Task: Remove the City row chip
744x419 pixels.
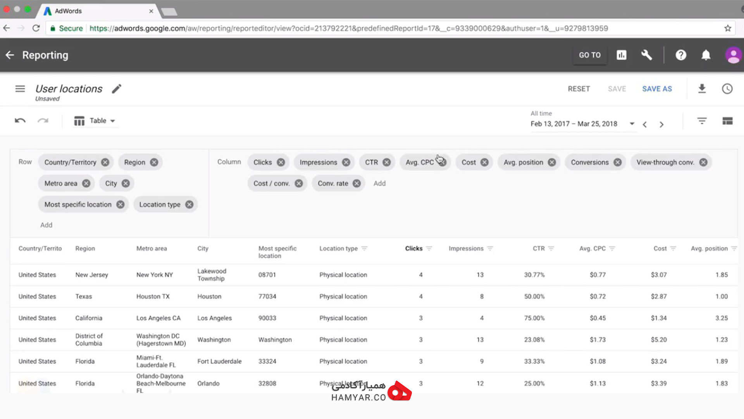Action: pyautogui.click(x=126, y=184)
